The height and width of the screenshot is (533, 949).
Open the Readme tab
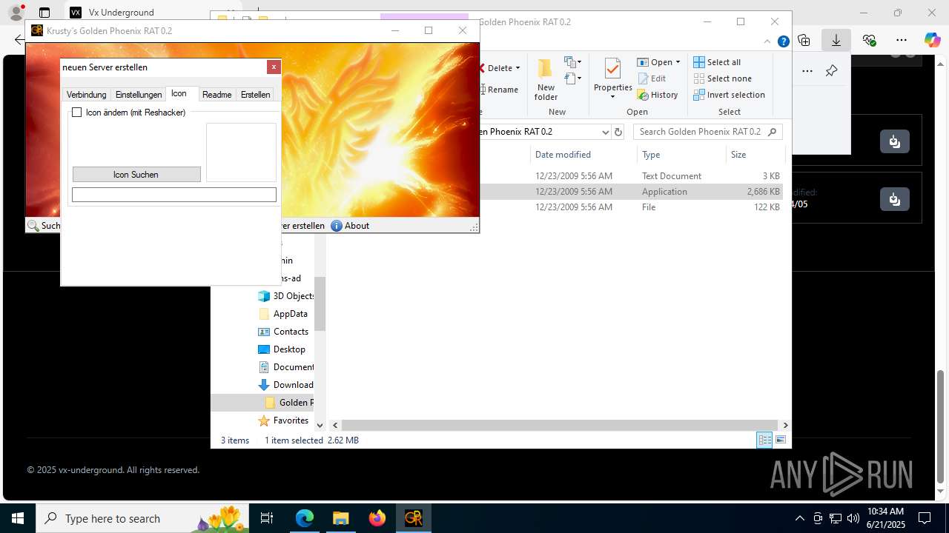point(217,95)
